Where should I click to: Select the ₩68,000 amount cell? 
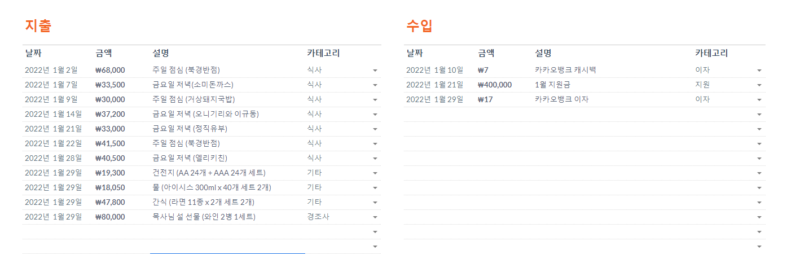coord(111,70)
